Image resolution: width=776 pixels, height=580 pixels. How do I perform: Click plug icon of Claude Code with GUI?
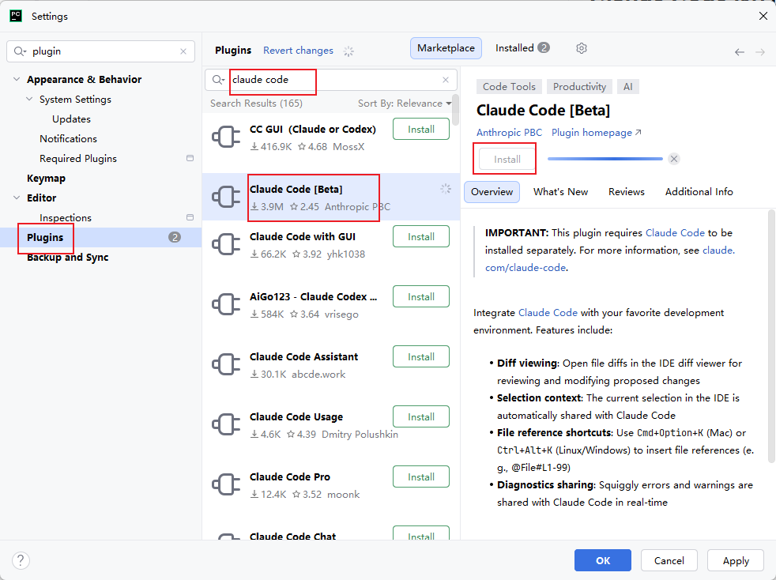pos(226,244)
